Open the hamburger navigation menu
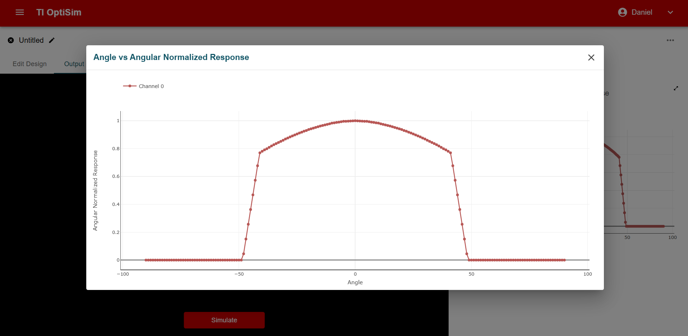Viewport: 688px width, 336px height. [20, 12]
